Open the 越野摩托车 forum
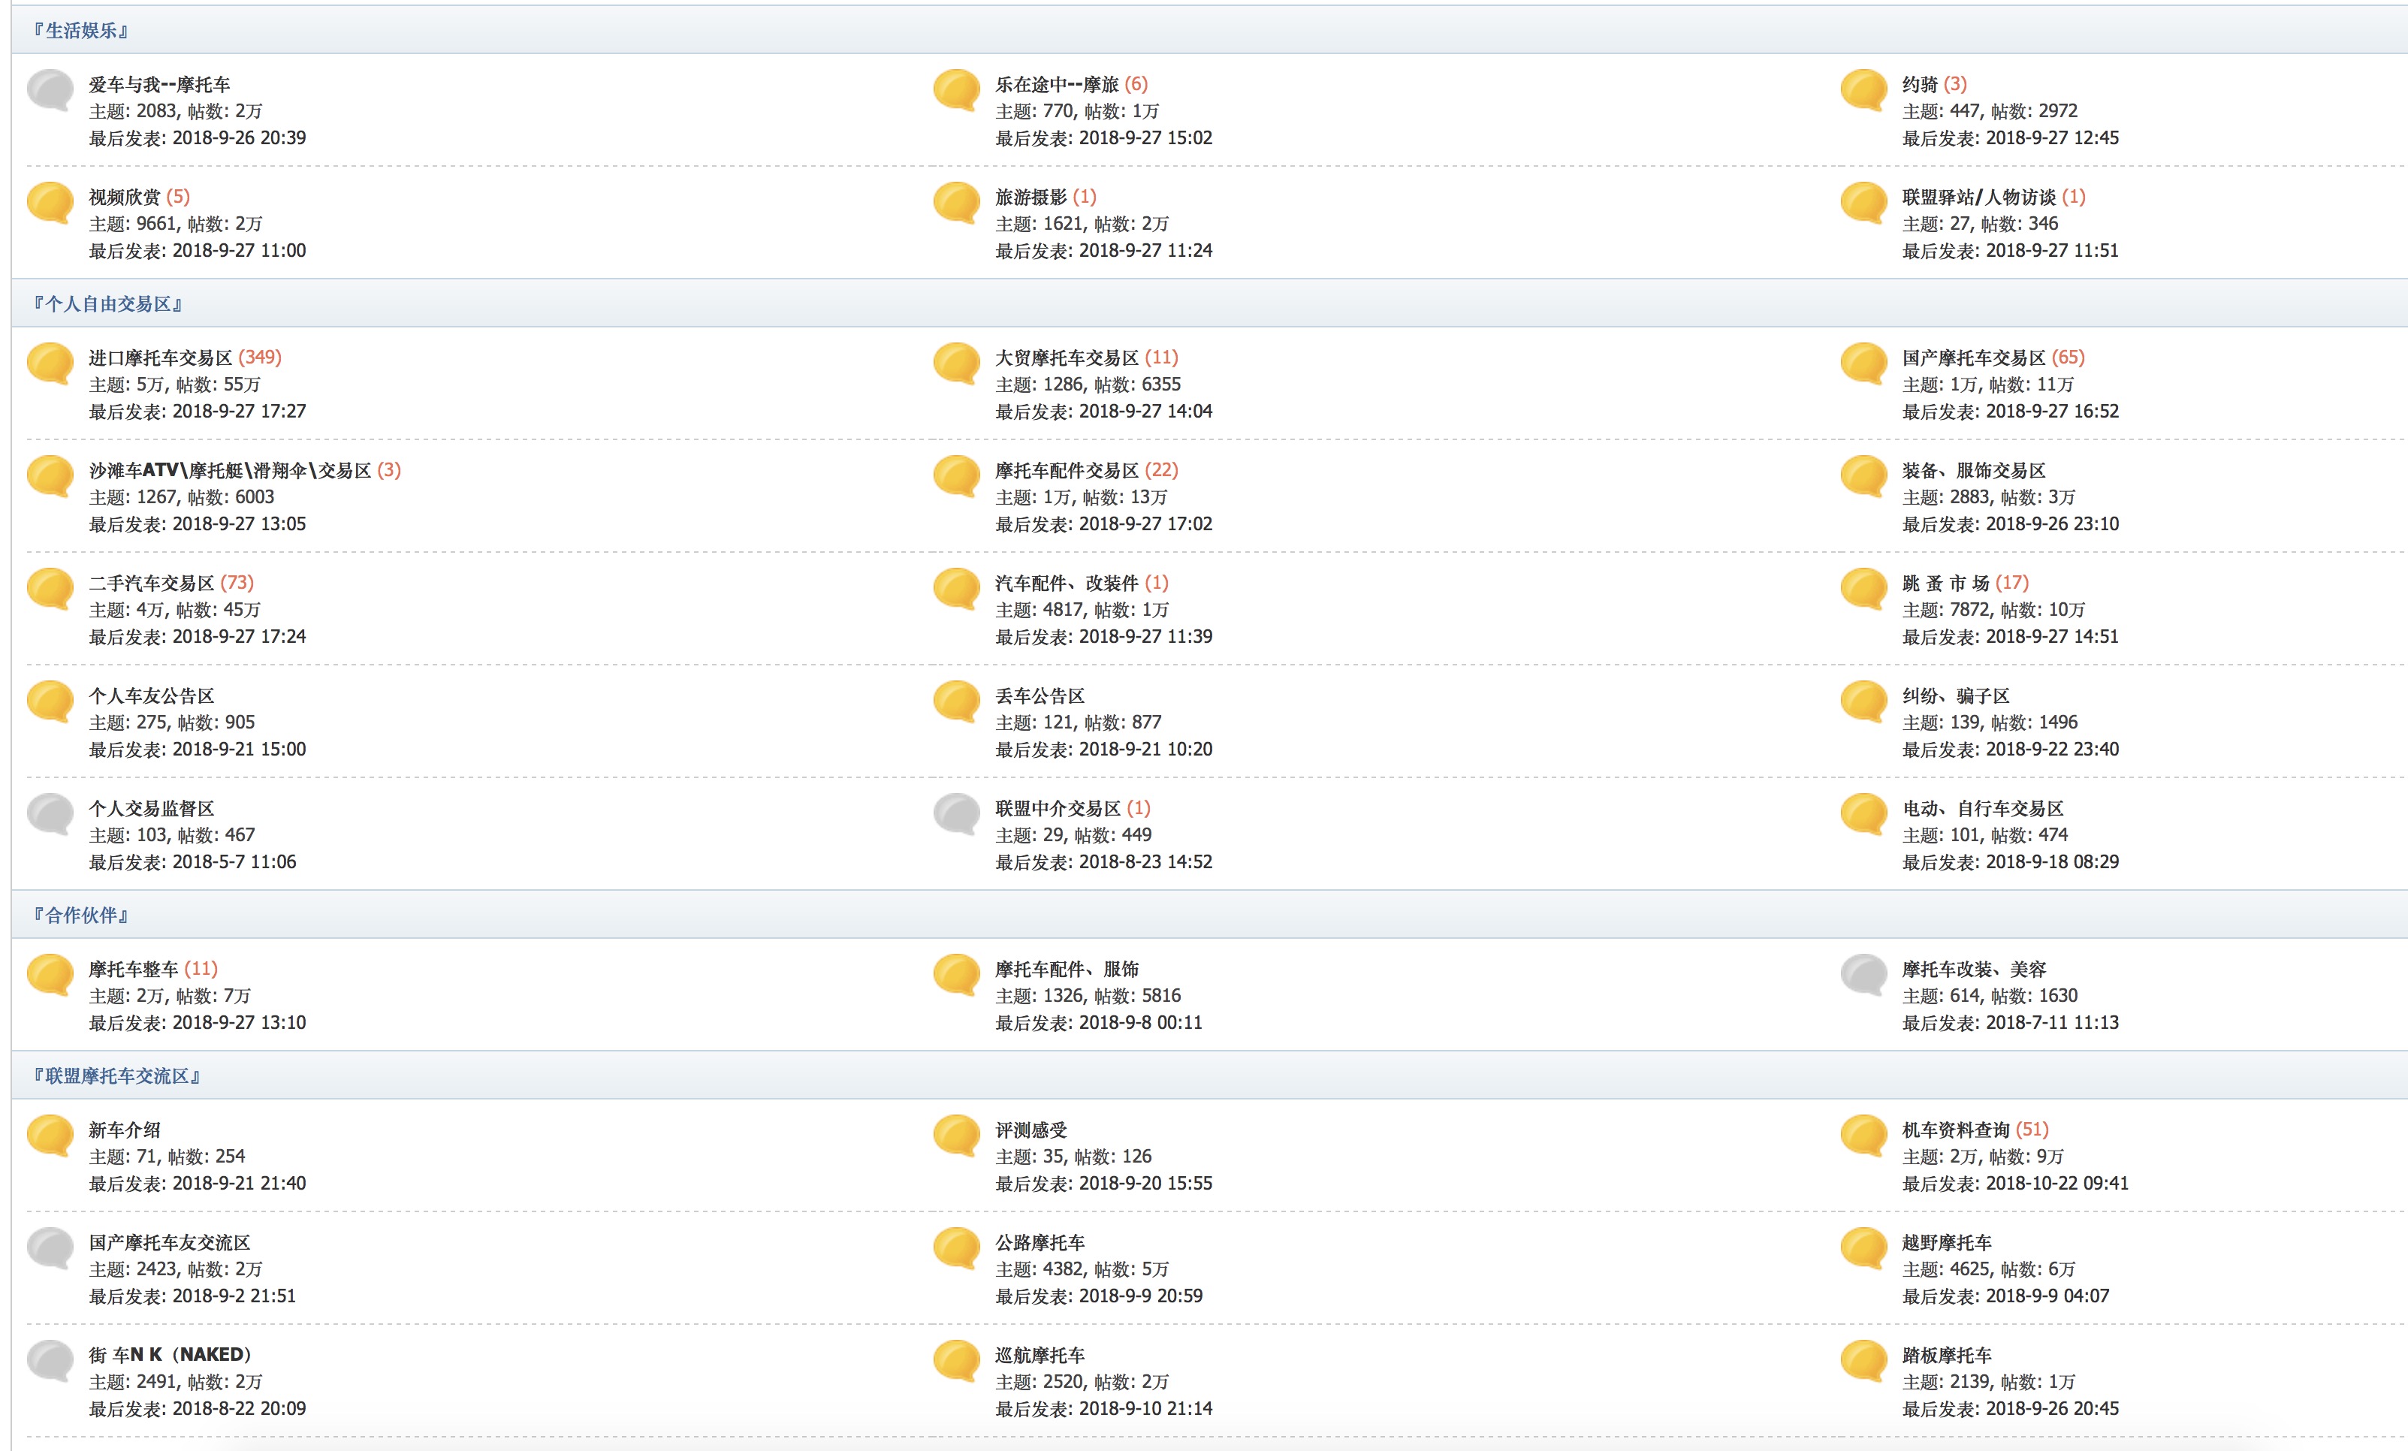The image size is (2408, 1451). click(1946, 1243)
